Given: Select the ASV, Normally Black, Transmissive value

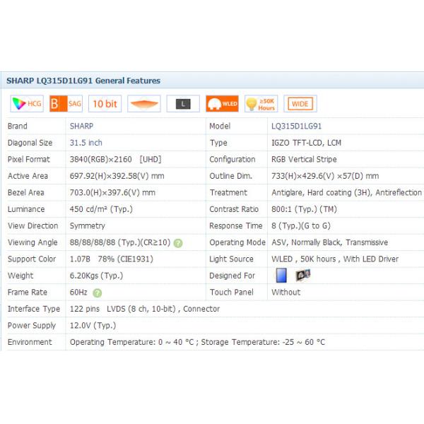Looking at the screenshot, I should pyautogui.click(x=329, y=242).
